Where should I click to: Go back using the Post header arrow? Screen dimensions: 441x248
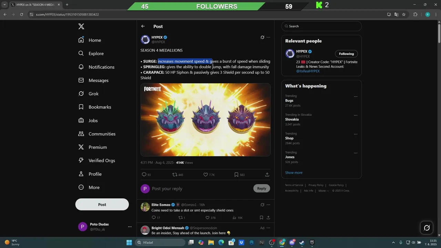click(143, 26)
